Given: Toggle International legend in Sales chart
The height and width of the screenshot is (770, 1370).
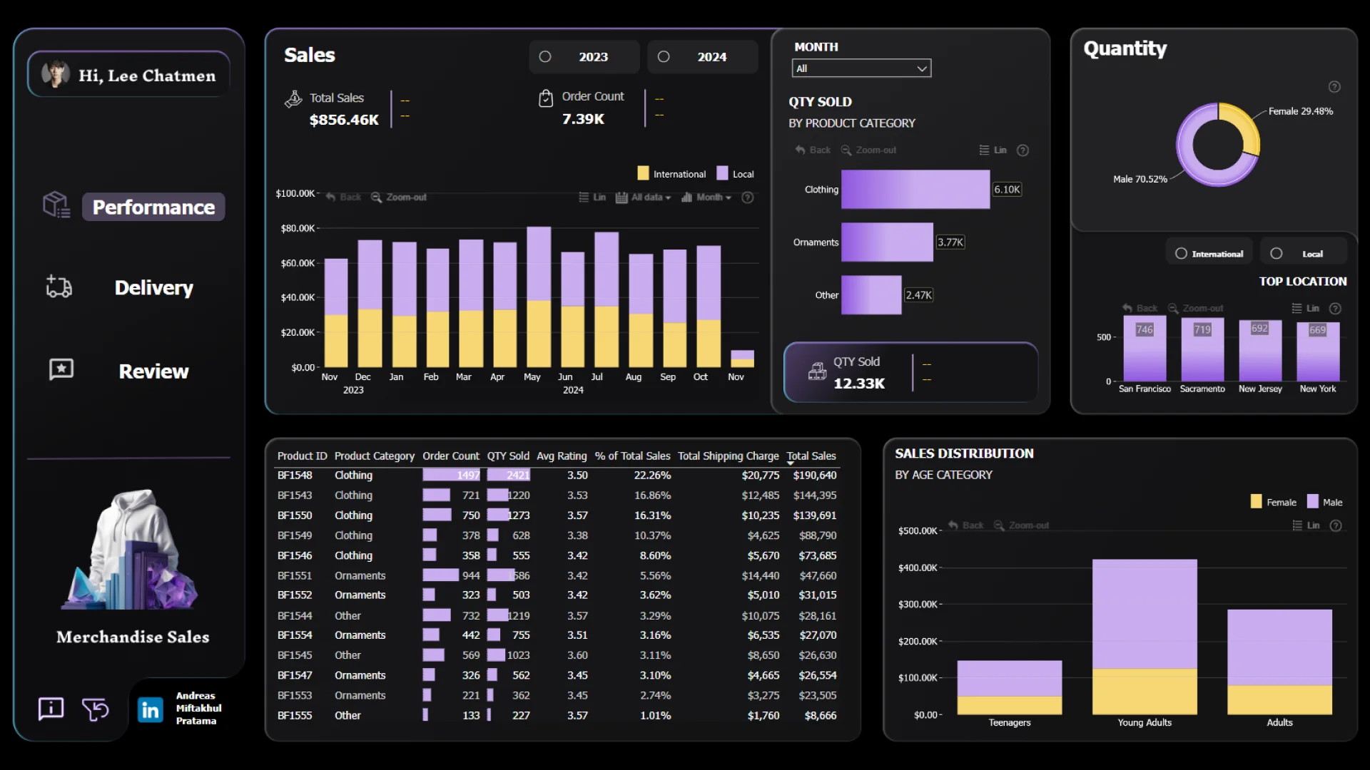Looking at the screenshot, I should 671,174.
